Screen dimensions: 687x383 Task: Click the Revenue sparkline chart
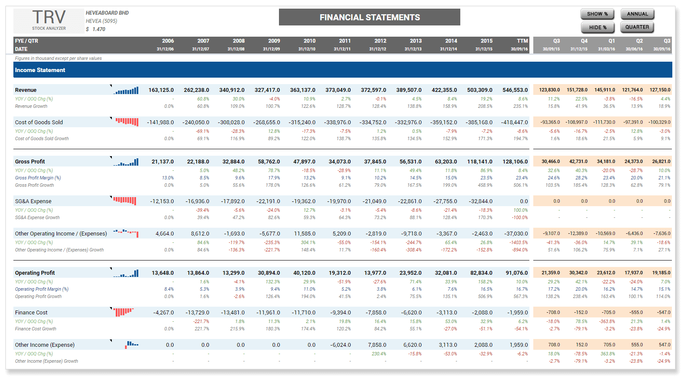click(x=126, y=90)
